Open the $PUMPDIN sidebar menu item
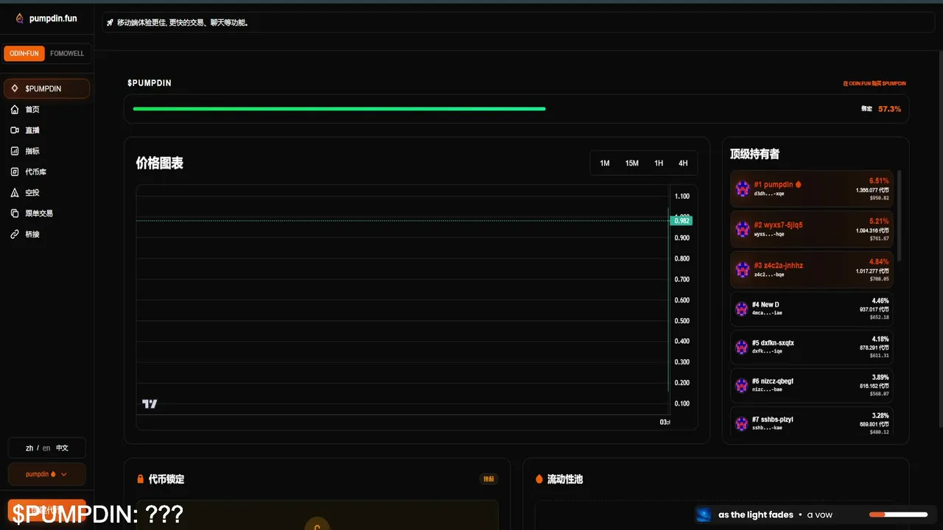Viewport: 943px width, 530px height. pyautogui.click(x=46, y=88)
